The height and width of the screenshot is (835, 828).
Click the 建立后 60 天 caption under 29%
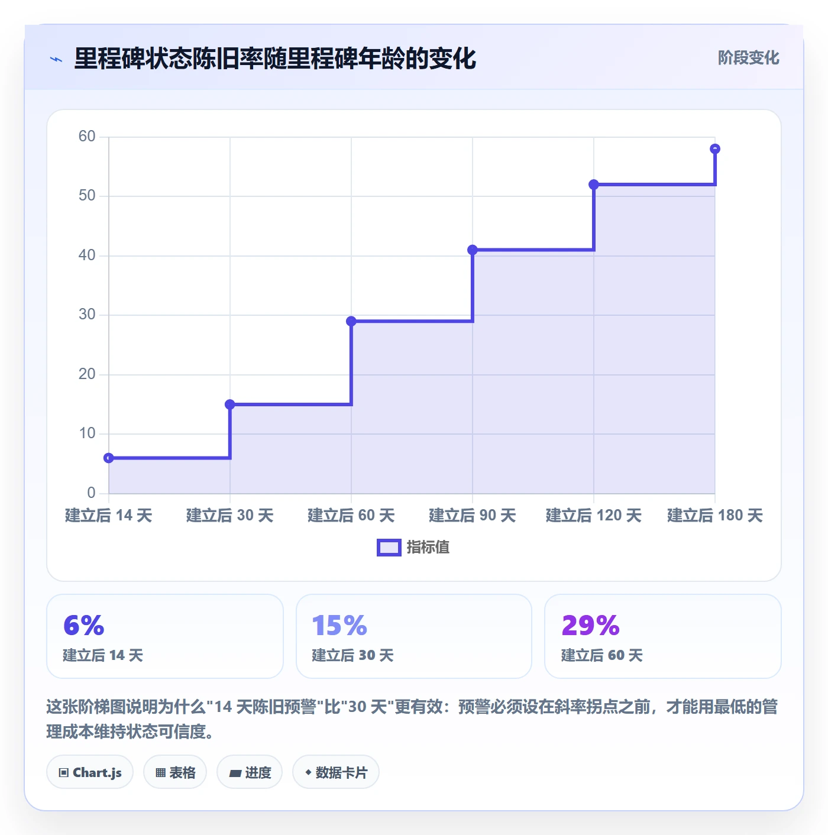click(602, 655)
